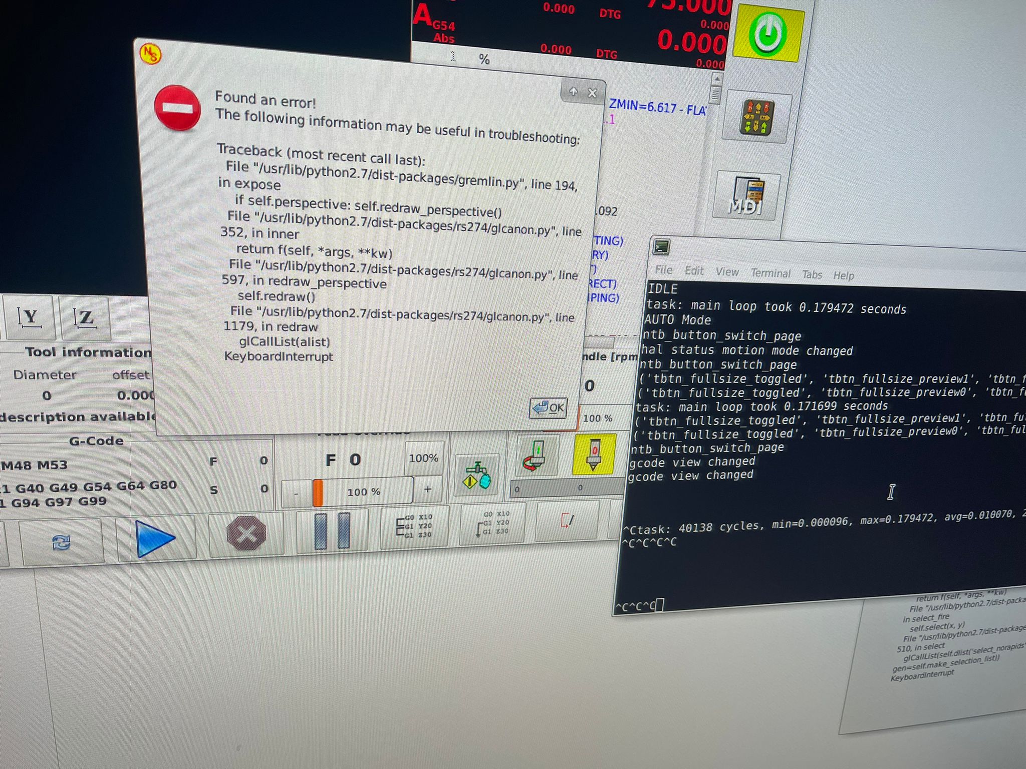Pause the running program

(x=332, y=531)
